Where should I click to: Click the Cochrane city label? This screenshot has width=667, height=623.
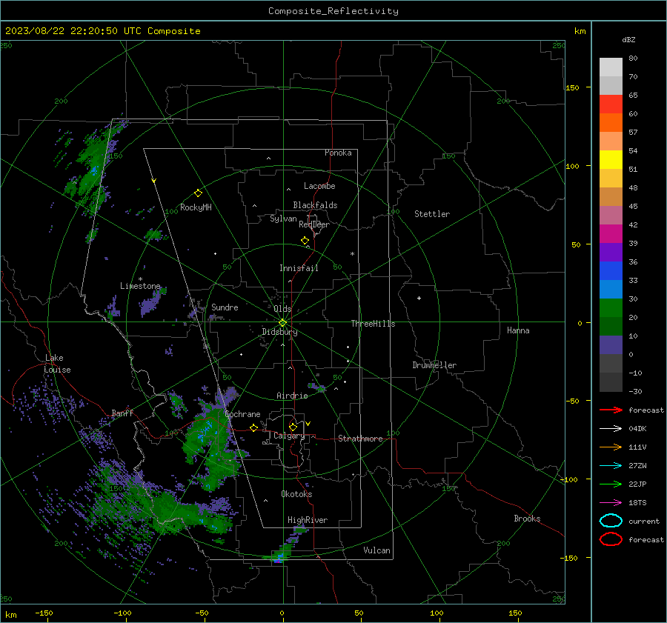pyautogui.click(x=242, y=414)
